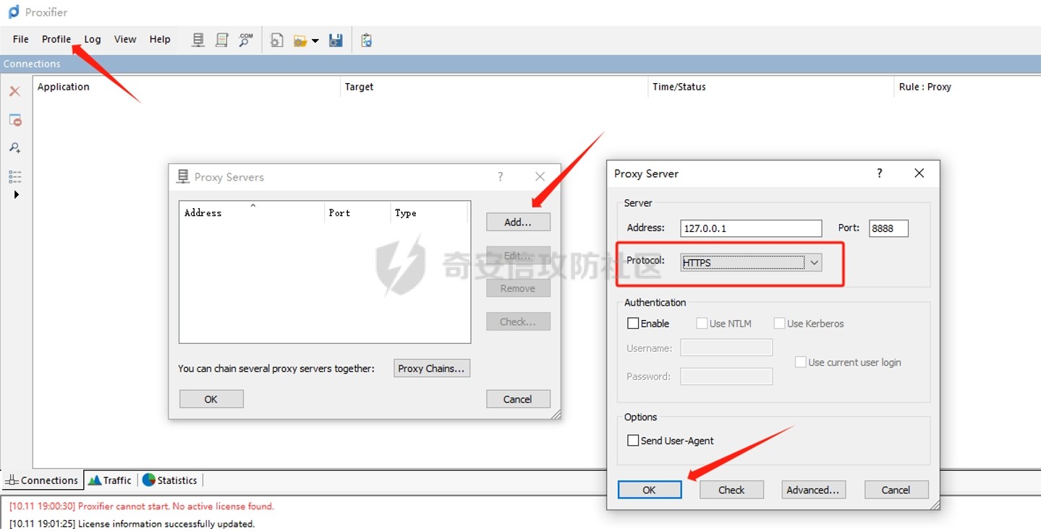1041x531 pixels.
Task: Click the Rule : Proxy column header
Action: [967, 87]
